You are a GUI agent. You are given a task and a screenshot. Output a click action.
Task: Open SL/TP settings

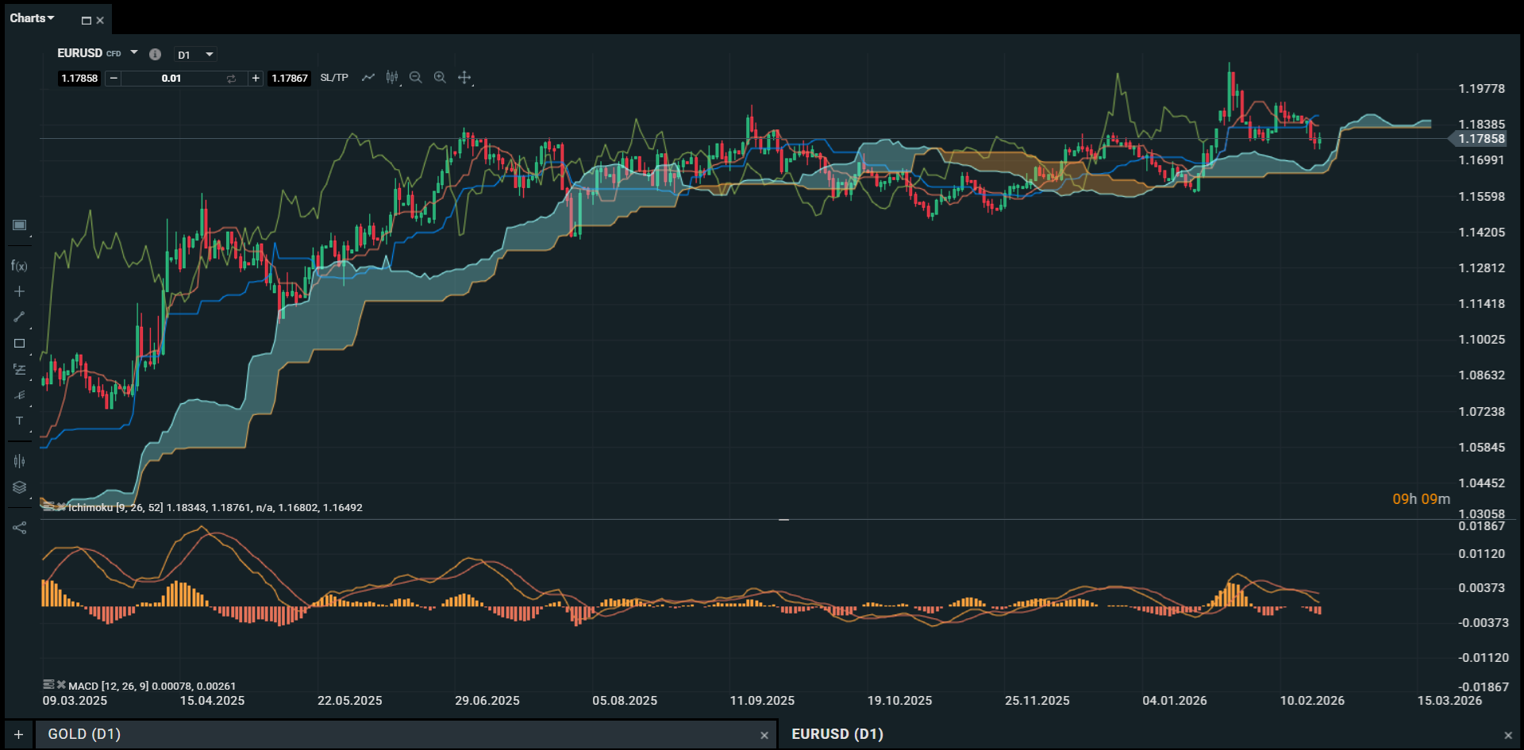[x=334, y=78]
